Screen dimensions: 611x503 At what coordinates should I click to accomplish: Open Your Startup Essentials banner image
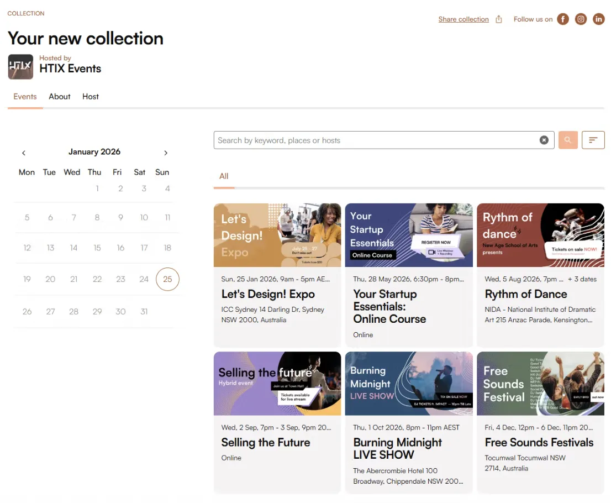[409, 235]
